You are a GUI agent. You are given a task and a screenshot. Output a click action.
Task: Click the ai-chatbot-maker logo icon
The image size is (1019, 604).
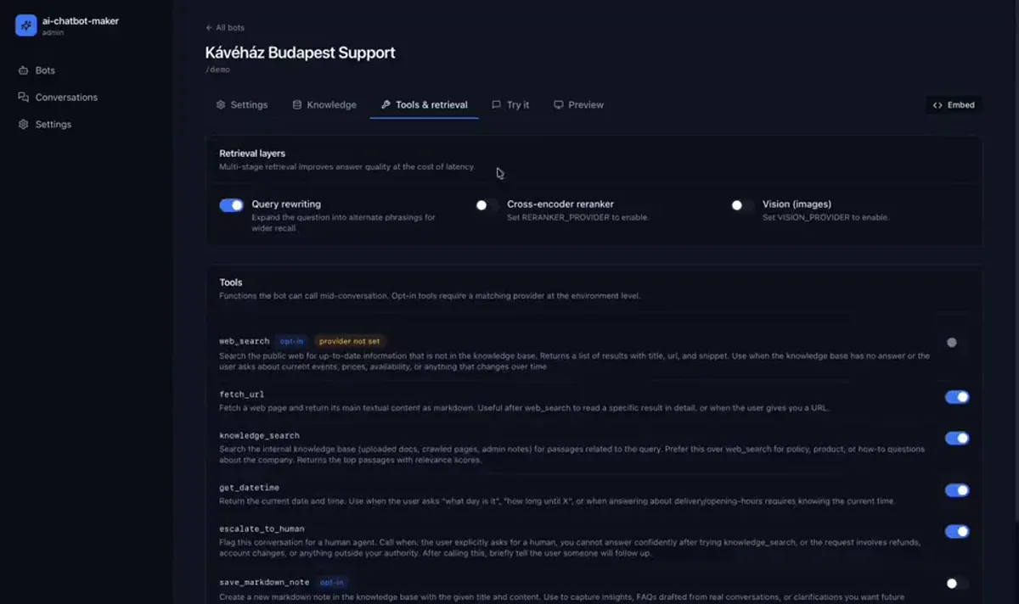click(x=25, y=25)
